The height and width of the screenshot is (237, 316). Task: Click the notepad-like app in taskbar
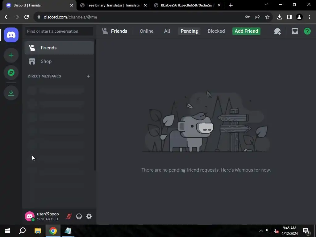[x=68, y=231]
